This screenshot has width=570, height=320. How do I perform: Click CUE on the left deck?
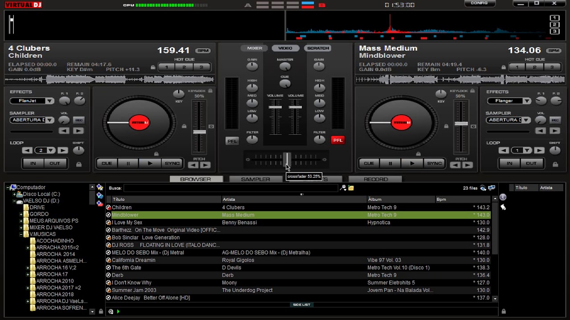pyautogui.click(x=107, y=164)
